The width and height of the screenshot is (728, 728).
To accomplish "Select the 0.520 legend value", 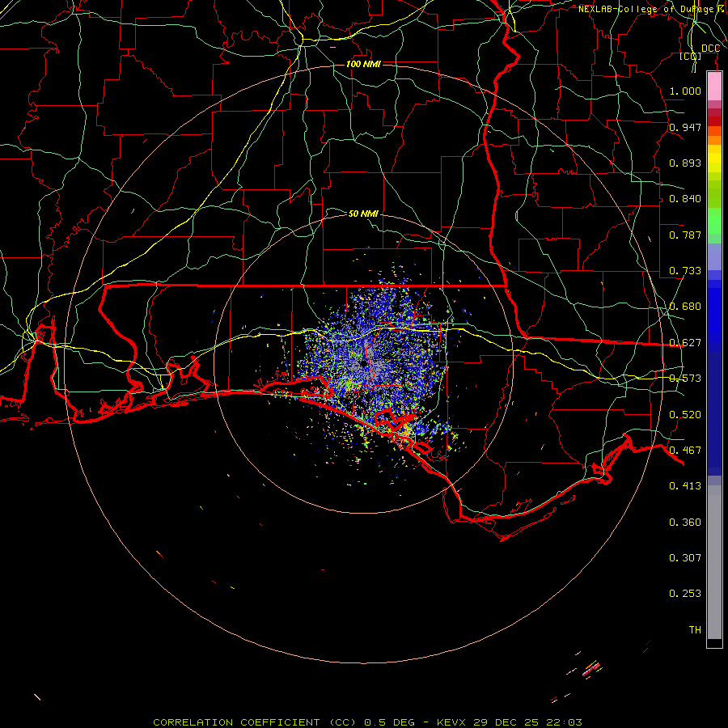I will 685,415.
